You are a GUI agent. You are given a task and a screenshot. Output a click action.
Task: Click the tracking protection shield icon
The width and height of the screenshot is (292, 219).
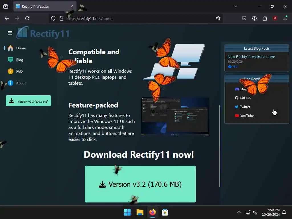coord(53,18)
